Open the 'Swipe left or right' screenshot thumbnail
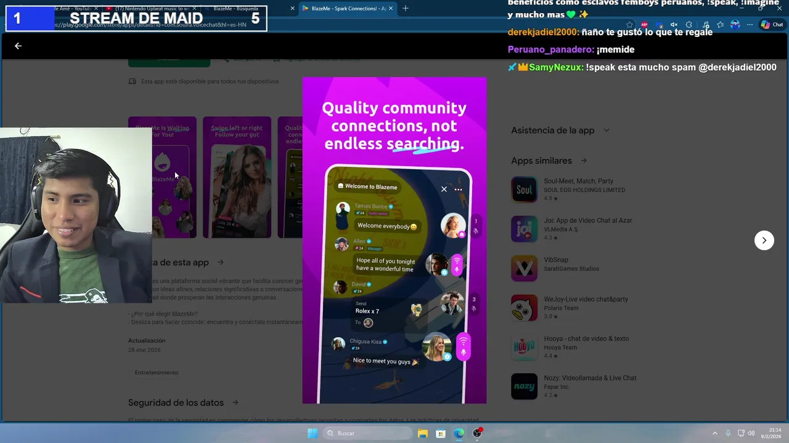Screen dimensions: 789x443 point(237,177)
